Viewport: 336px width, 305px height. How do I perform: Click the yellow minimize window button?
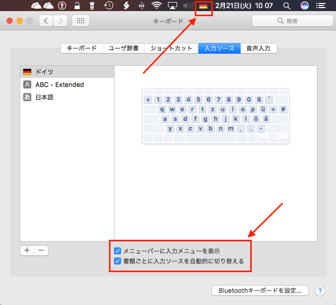click(20, 21)
